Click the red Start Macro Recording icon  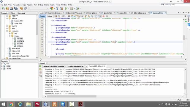(x=104, y=16)
